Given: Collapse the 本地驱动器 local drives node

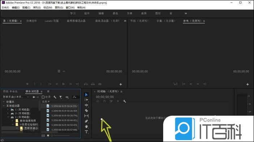Looking at the screenshot, I should pos(4,106).
